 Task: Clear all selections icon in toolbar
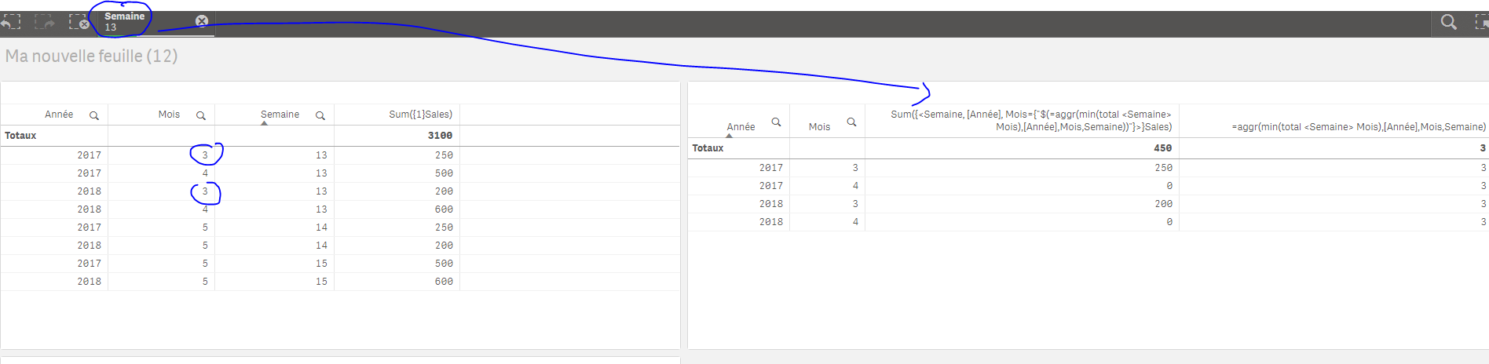click(x=79, y=22)
